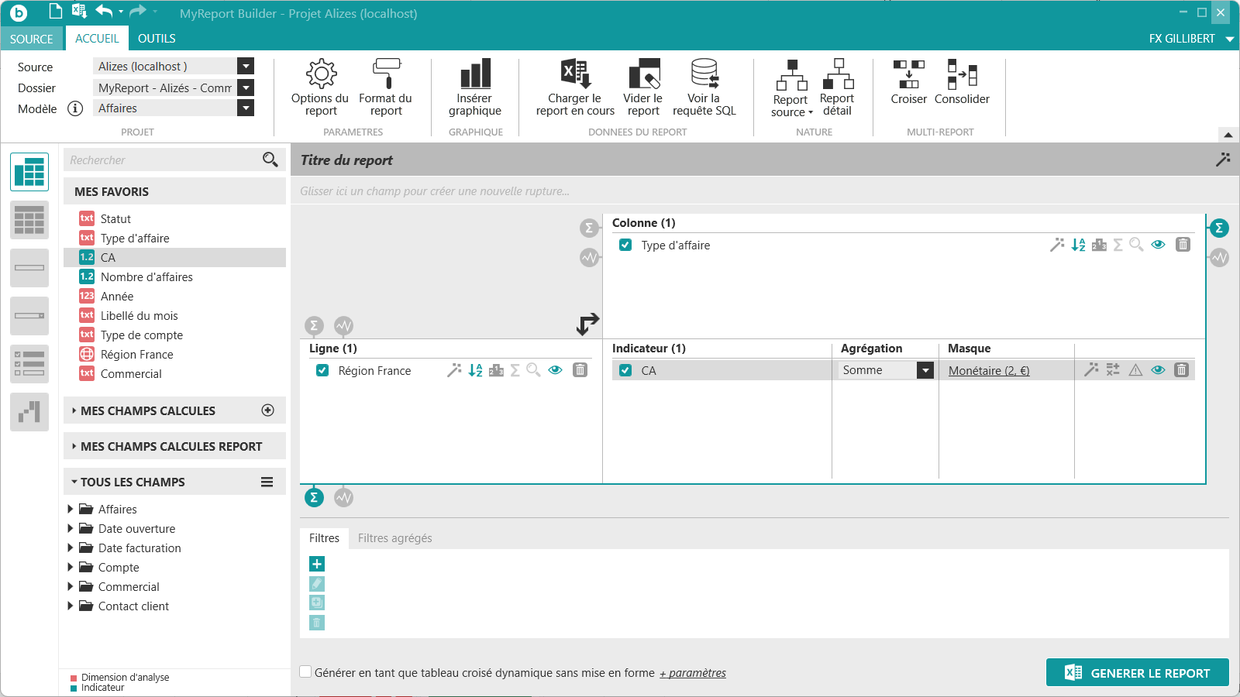Viewport: 1240px width, 697px height.
Task: Delete the Région France row field
Action: pyautogui.click(x=580, y=370)
